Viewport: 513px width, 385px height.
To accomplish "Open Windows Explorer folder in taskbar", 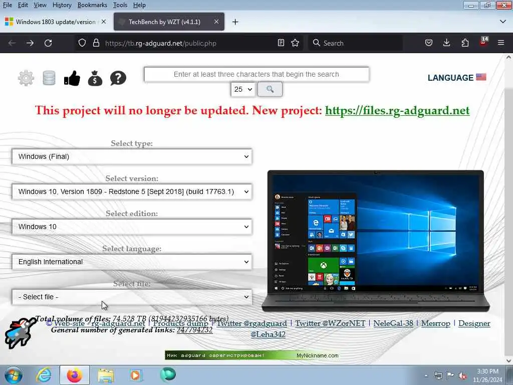I will coord(105,375).
